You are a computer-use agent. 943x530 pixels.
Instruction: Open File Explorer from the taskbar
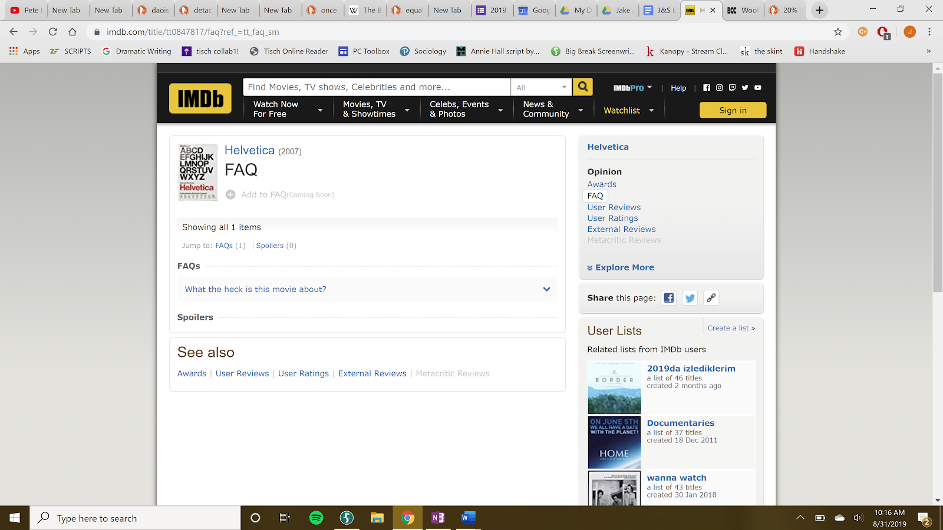coord(377,518)
